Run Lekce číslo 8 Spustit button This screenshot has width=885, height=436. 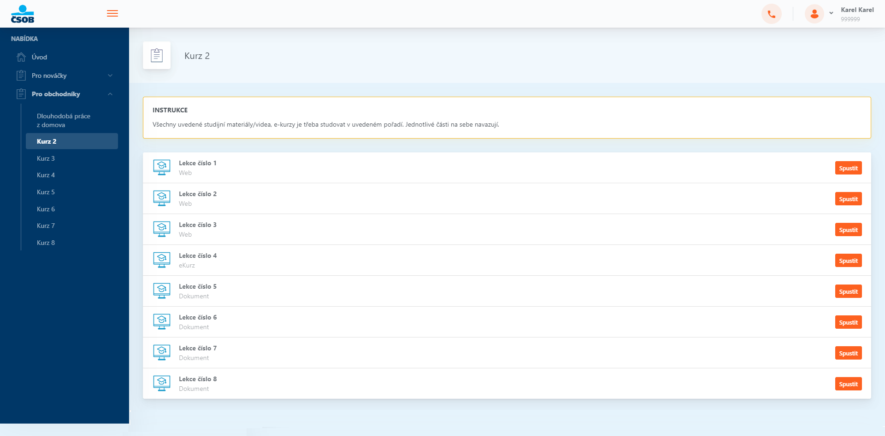click(x=848, y=384)
